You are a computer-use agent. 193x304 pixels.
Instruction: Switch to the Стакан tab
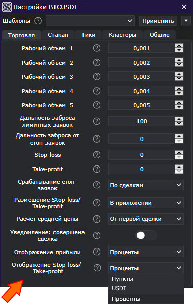tap(58, 35)
